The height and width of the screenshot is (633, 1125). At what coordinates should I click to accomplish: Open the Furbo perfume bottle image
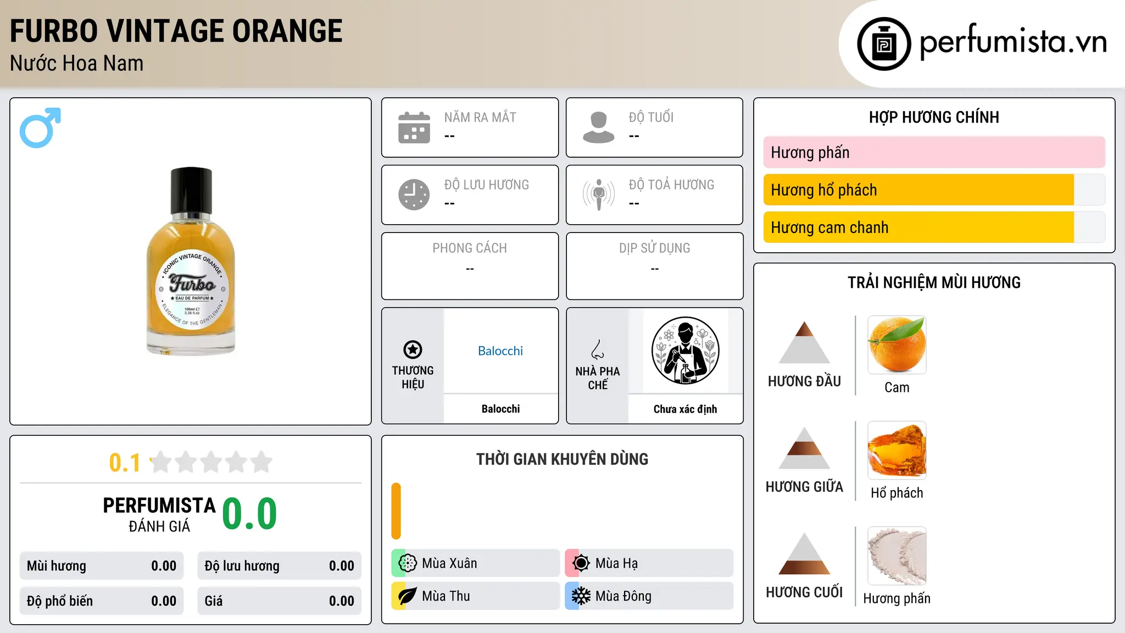[x=191, y=262]
